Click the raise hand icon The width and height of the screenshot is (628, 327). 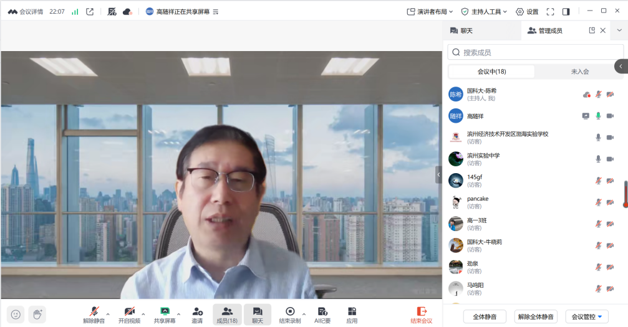pyautogui.click(x=37, y=315)
